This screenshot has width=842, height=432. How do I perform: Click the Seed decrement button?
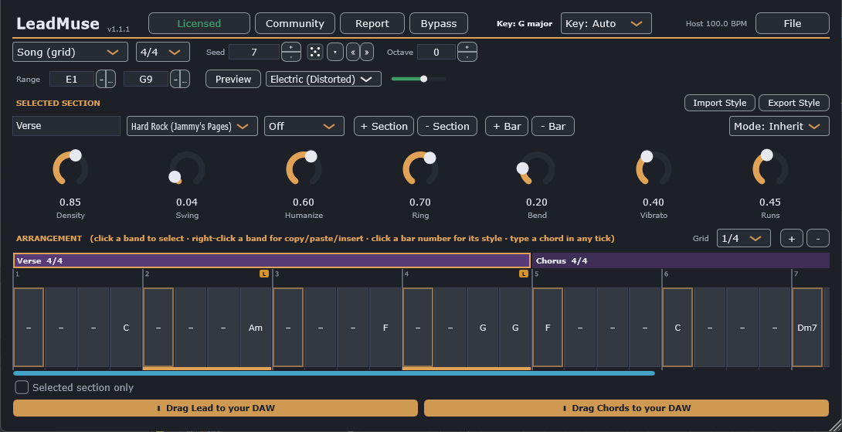(291, 56)
